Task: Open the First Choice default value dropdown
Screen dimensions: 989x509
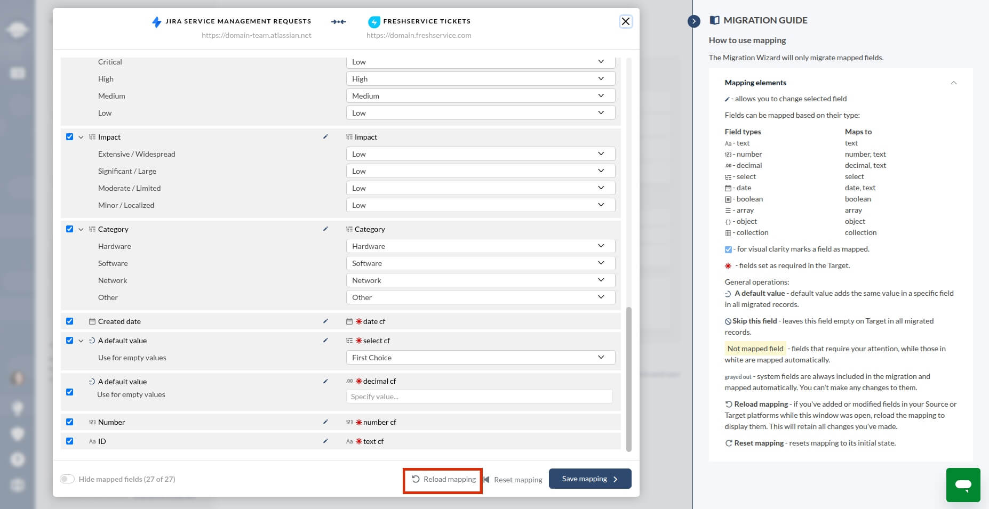Action: click(x=481, y=358)
